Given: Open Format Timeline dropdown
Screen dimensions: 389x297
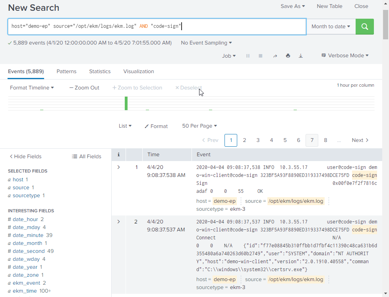Looking at the screenshot, I should 32,87.
